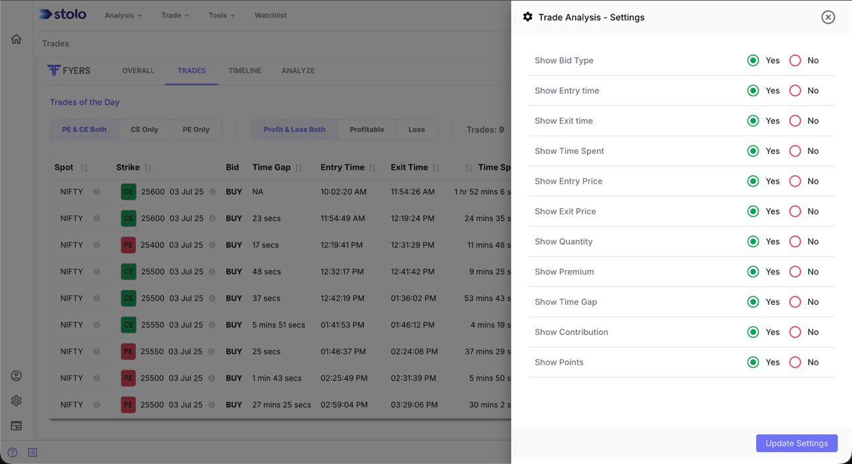Expand the Analysis menu

(x=123, y=15)
